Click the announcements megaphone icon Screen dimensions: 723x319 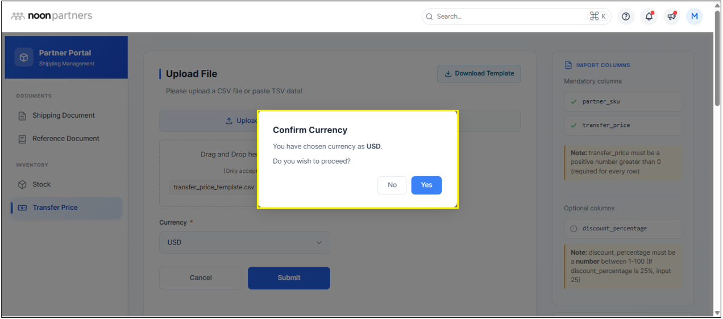pos(672,16)
